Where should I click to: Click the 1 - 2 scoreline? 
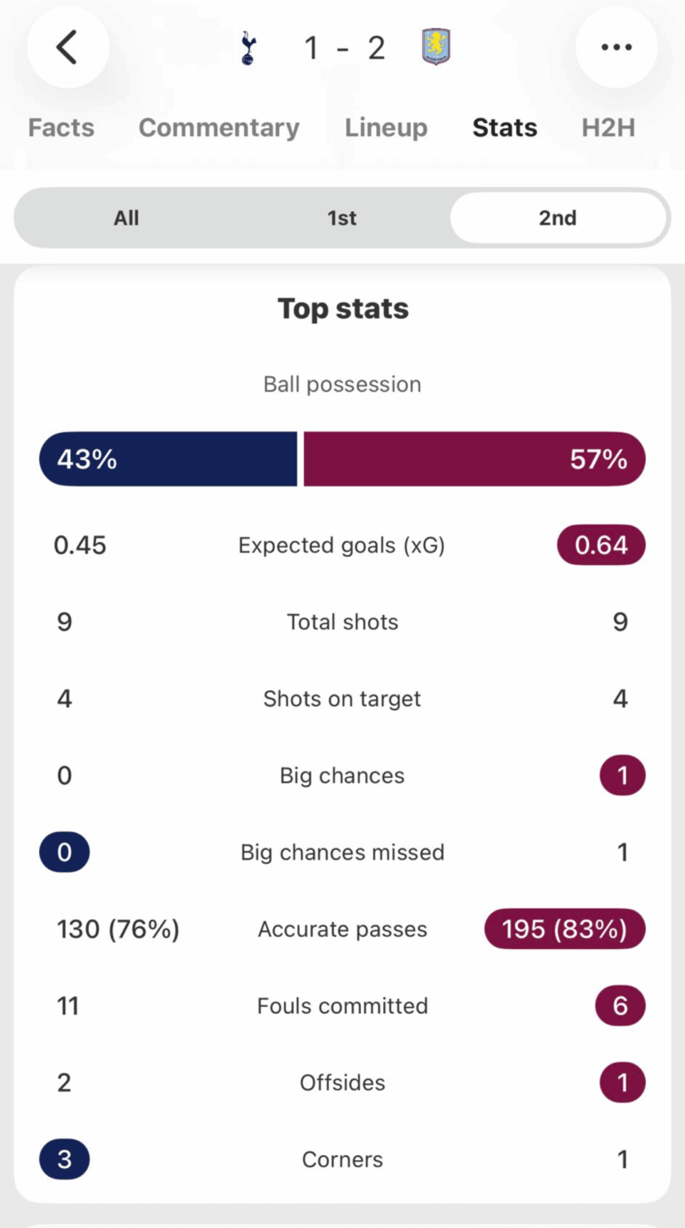point(343,47)
